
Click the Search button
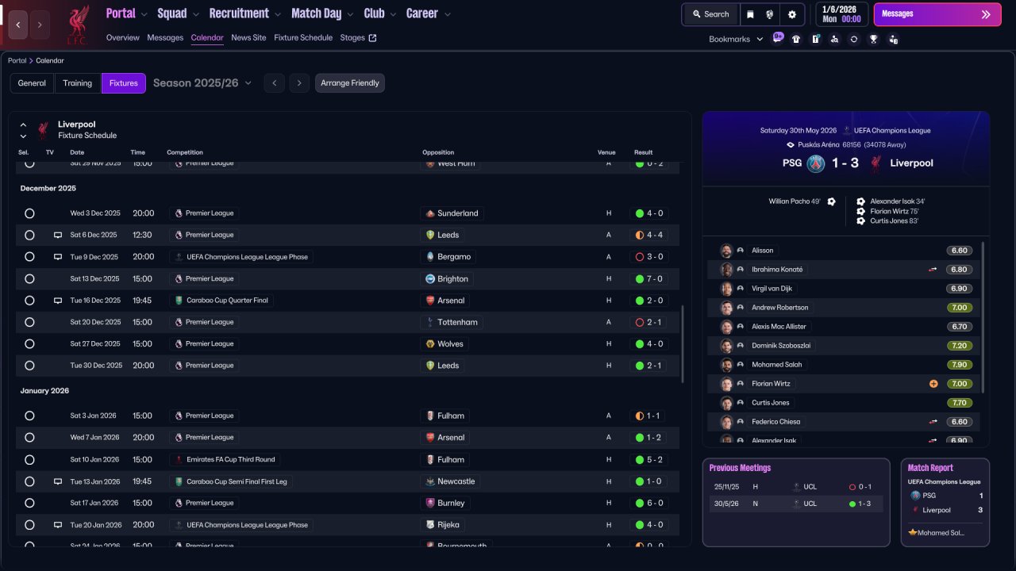click(x=710, y=14)
